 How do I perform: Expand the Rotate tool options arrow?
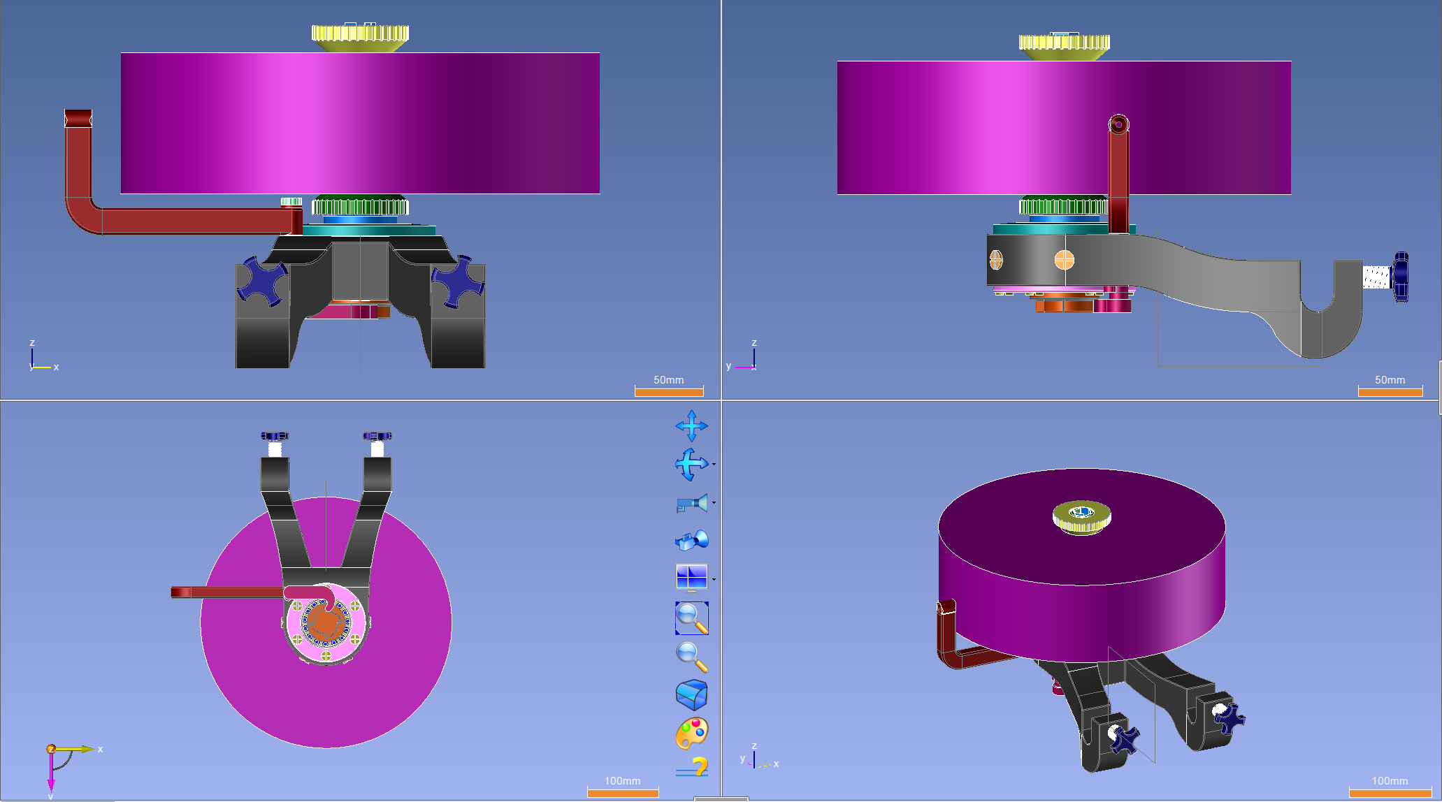(714, 465)
